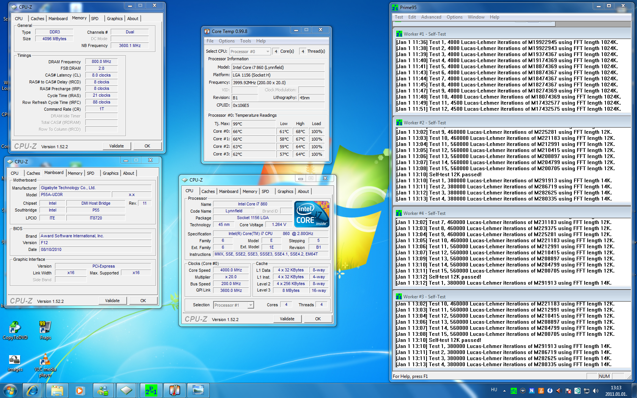637x398 pixels.
Task: Click the Java tray icon
Action: (541, 391)
